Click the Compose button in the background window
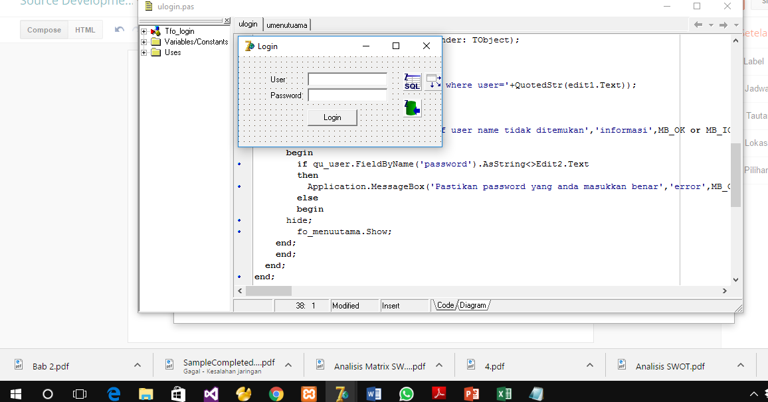The height and width of the screenshot is (402, 768). pyautogui.click(x=43, y=29)
